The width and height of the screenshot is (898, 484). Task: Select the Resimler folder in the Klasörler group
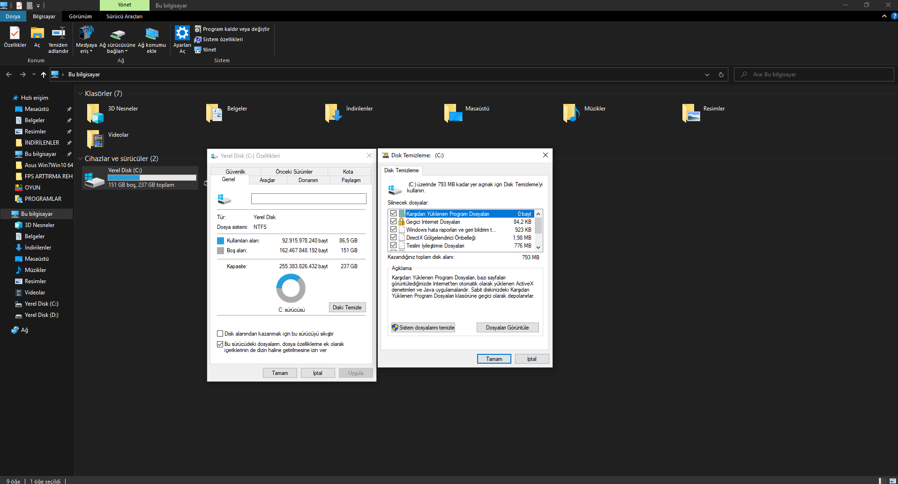[703, 112]
